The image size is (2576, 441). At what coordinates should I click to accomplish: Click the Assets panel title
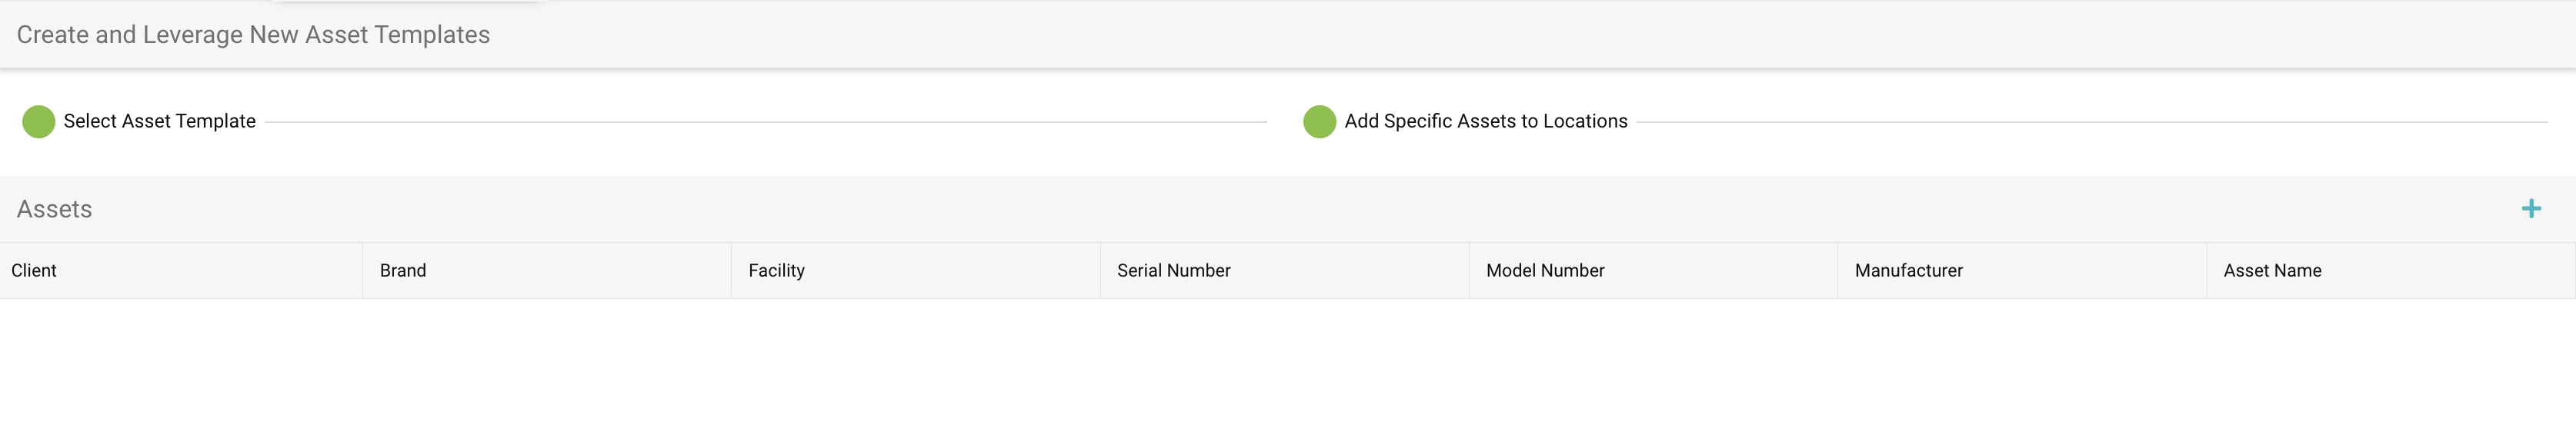pos(54,208)
